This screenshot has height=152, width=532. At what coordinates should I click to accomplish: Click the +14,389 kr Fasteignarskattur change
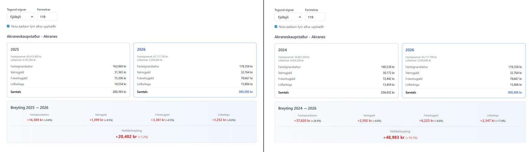coord(35,120)
